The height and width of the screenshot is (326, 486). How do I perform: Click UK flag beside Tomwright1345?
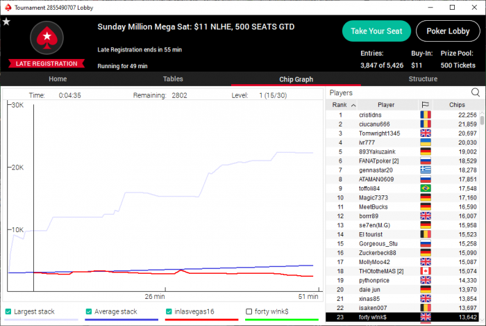click(426, 133)
